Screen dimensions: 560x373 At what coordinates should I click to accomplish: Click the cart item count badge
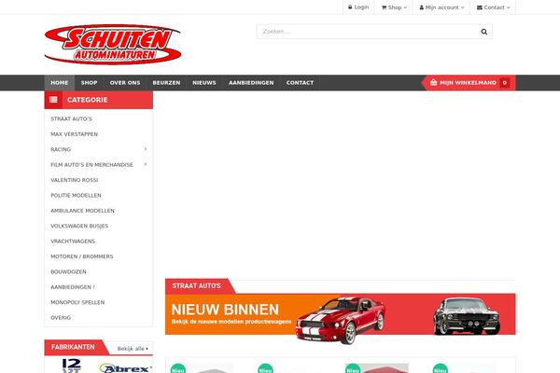505,83
